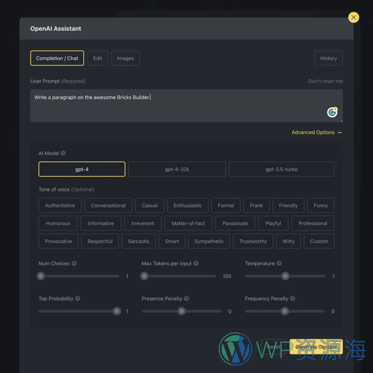373x373 pixels.
Task: Choose the Authoritative tone
Action: click(60, 205)
